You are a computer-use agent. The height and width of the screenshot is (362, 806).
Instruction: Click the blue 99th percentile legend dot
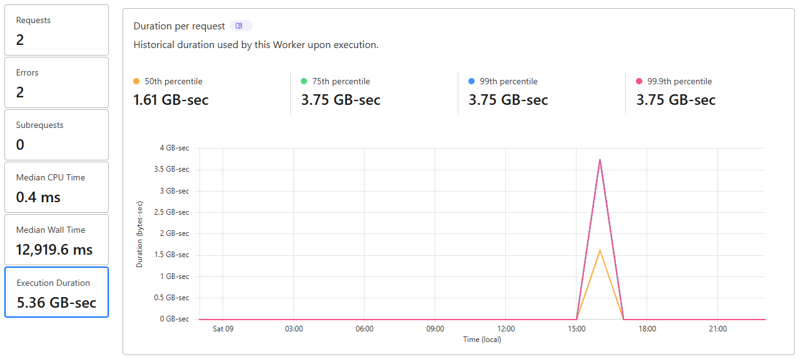click(x=471, y=81)
